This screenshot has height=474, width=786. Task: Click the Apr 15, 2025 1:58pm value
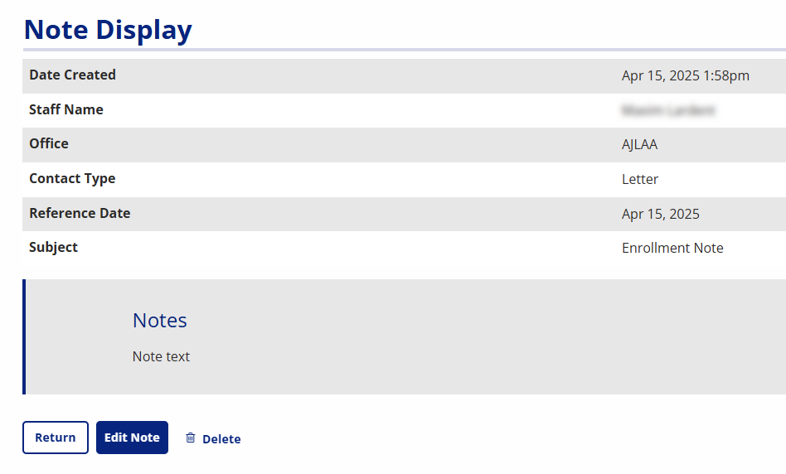click(685, 75)
